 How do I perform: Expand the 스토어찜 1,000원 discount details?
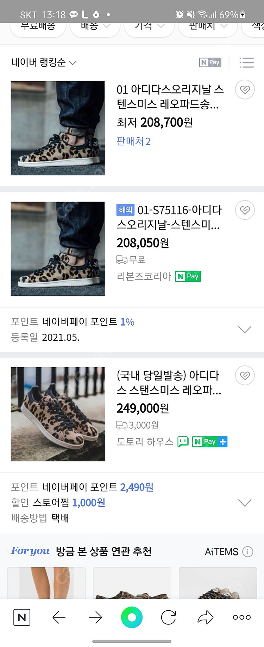pos(245,503)
